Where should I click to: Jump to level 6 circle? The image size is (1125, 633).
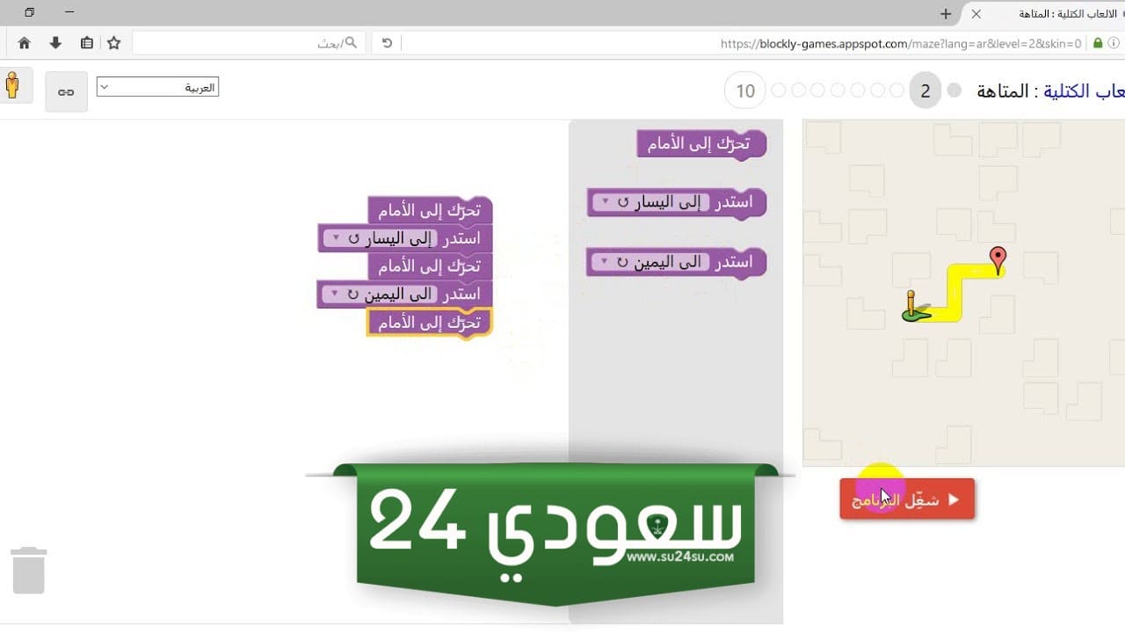coord(838,91)
